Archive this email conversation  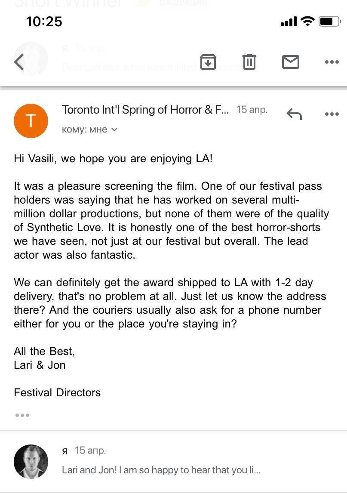(208, 62)
